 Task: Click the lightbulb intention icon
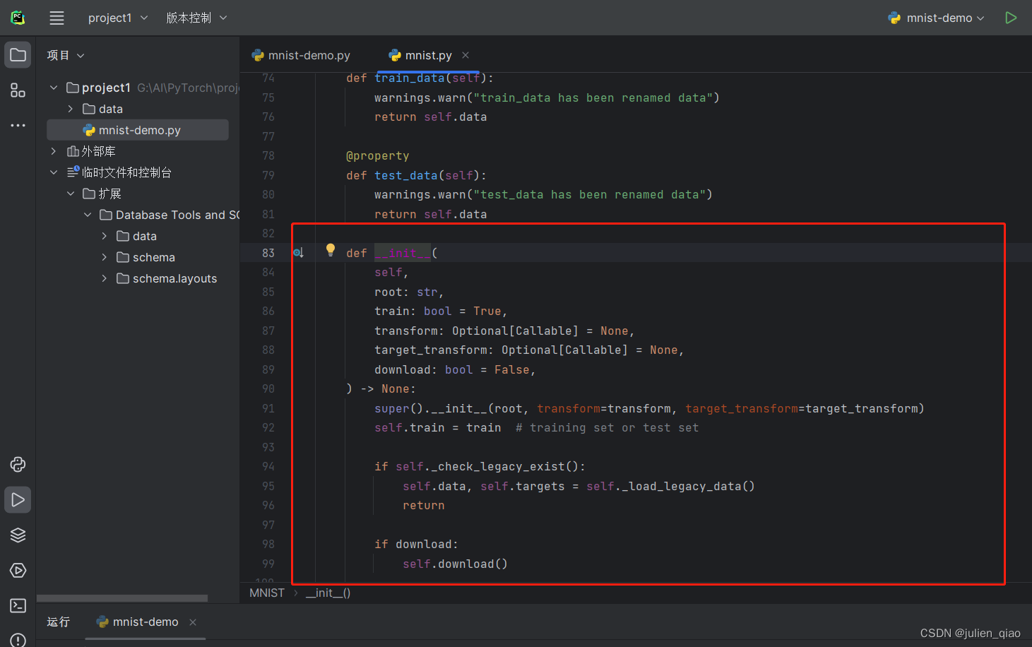tap(331, 250)
